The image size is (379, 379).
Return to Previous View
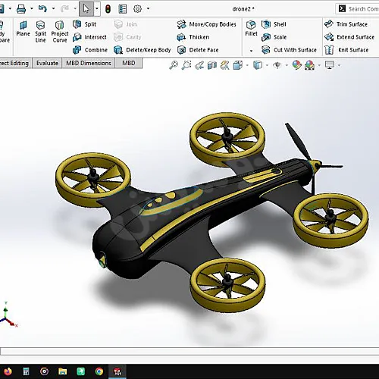[199, 65]
